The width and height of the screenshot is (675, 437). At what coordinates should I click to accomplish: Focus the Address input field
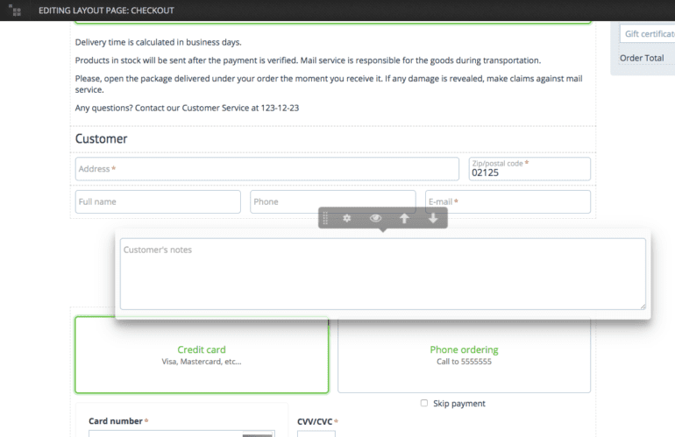click(266, 169)
